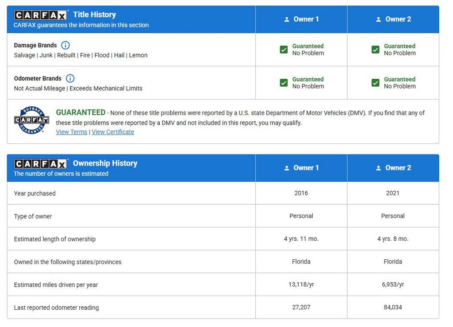This screenshot has width=453, height=327.
Task: Click person icon beside Owner 1 in Ownership History
Action: point(287,168)
